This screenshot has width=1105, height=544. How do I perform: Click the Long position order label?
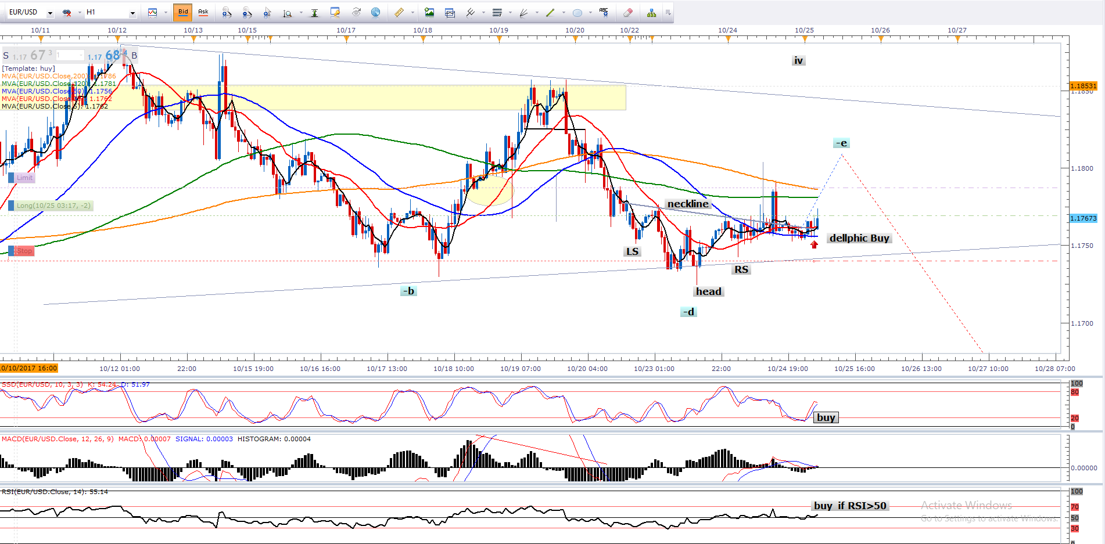tap(53, 206)
